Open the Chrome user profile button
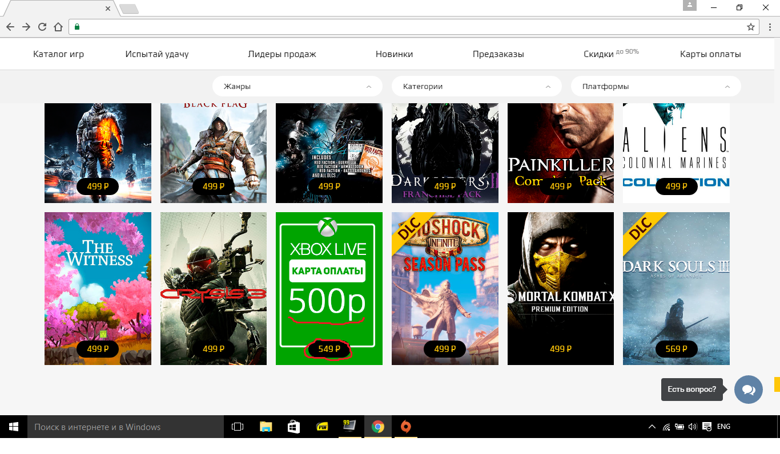Screen dimensions: 780x454 point(690,5)
